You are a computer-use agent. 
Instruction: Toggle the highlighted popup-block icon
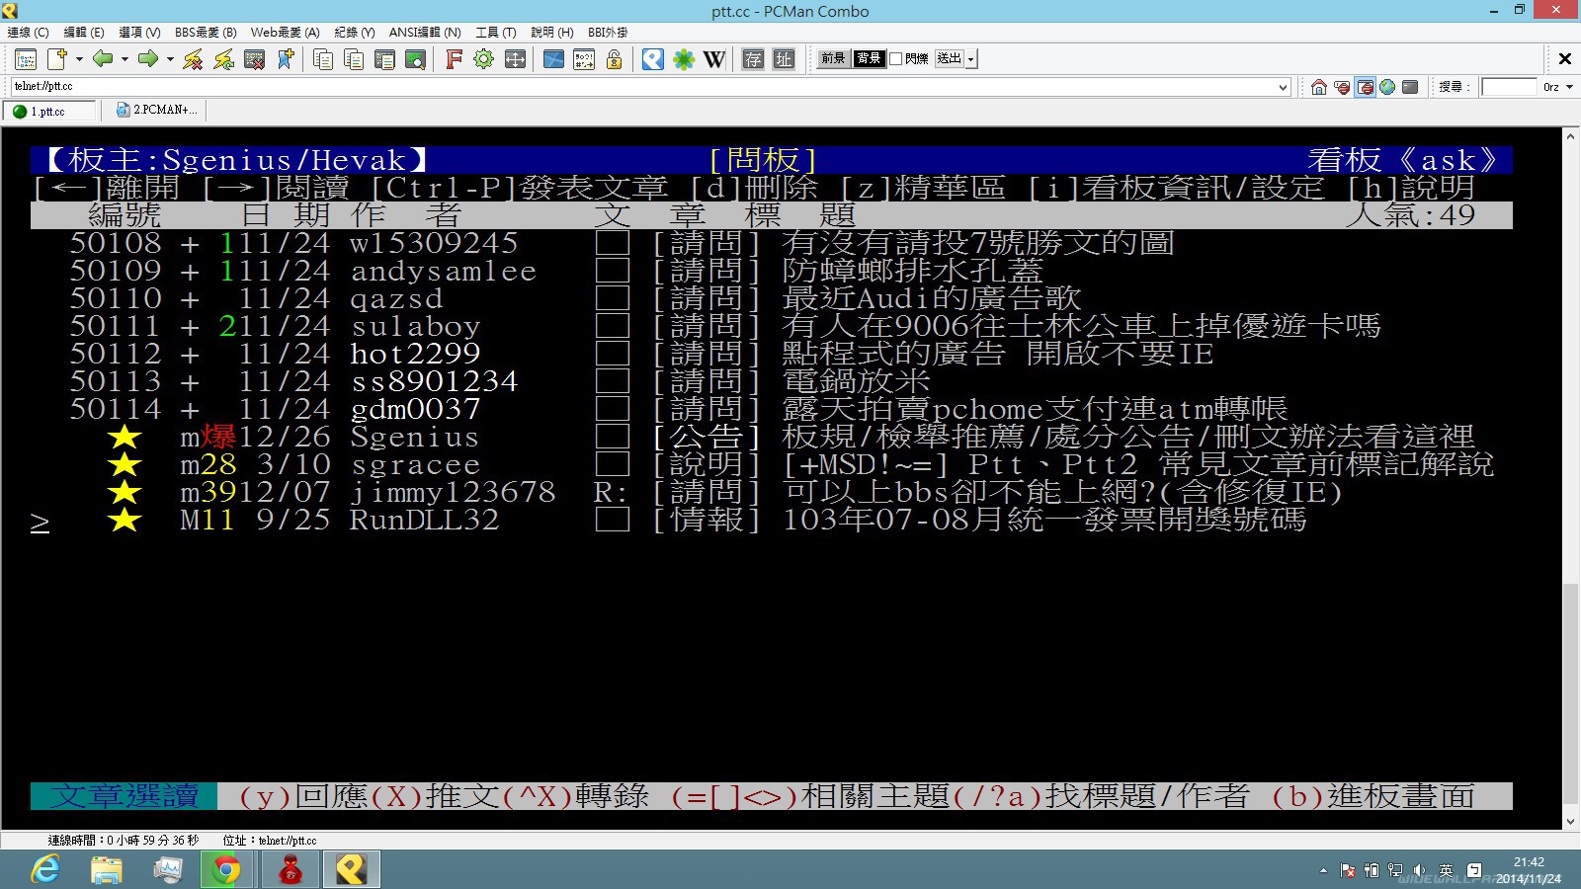(1365, 87)
